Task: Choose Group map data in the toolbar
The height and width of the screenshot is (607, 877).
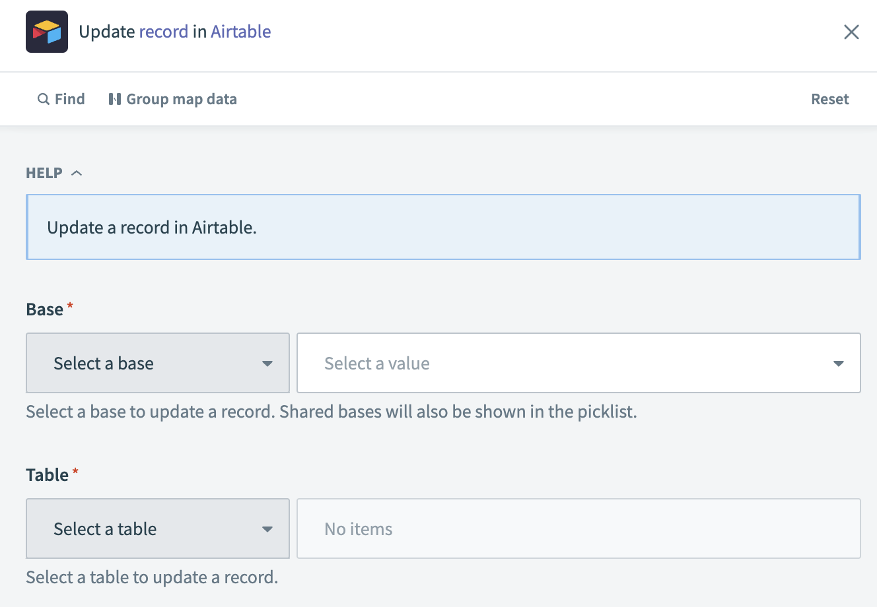Action: [x=182, y=98]
